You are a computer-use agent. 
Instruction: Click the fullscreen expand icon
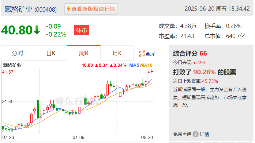tap(142, 54)
